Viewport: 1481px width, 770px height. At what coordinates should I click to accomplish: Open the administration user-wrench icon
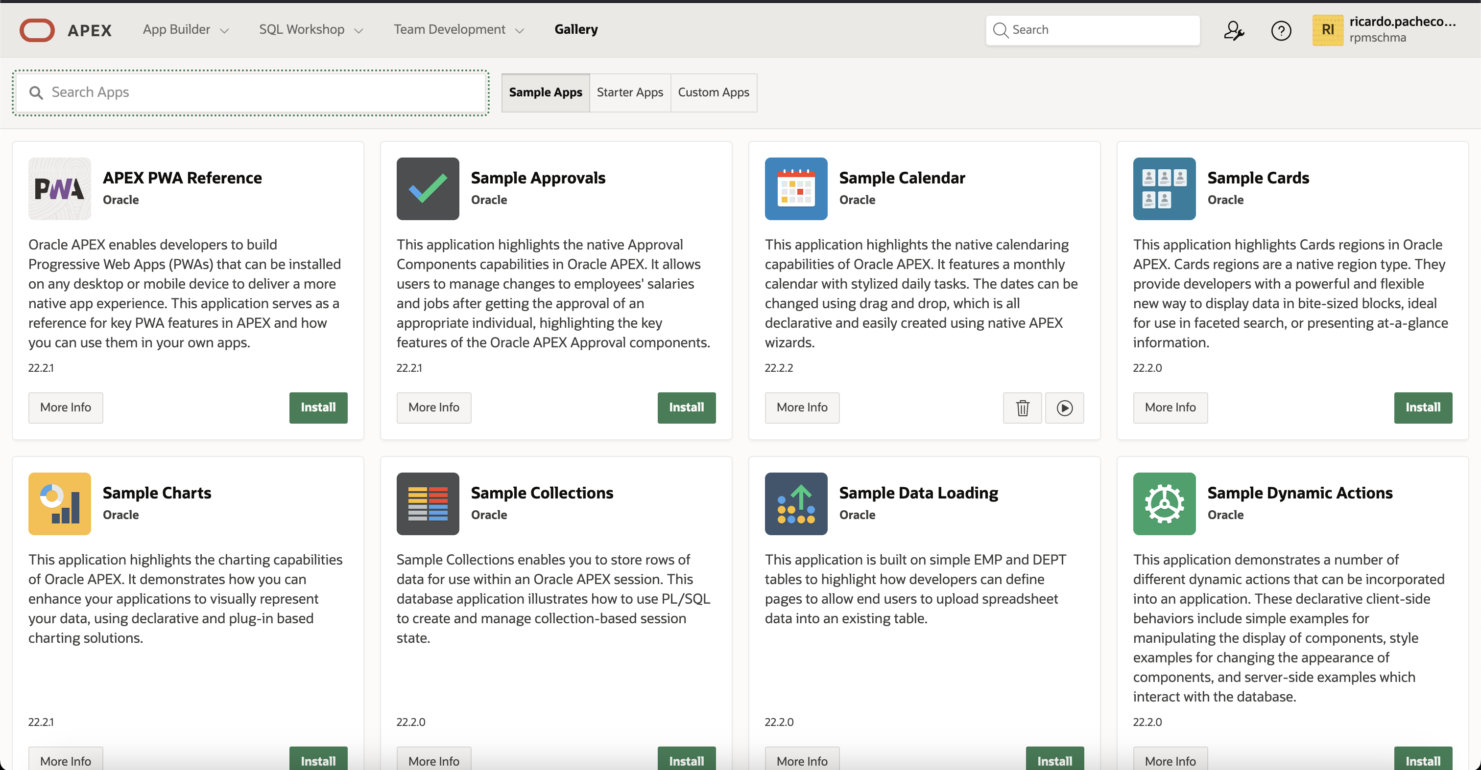click(1233, 30)
